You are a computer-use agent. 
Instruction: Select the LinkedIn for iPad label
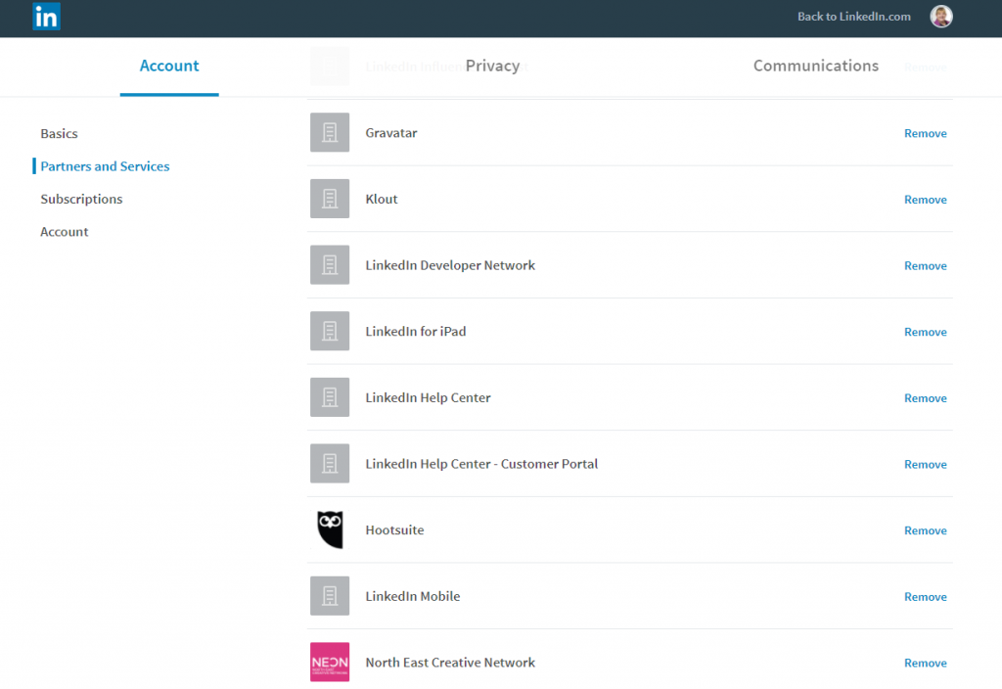pyautogui.click(x=416, y=331)
